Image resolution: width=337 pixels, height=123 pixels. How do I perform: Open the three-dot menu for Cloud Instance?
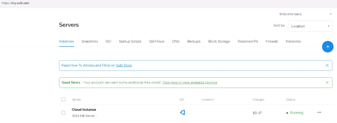coord(319,112)
